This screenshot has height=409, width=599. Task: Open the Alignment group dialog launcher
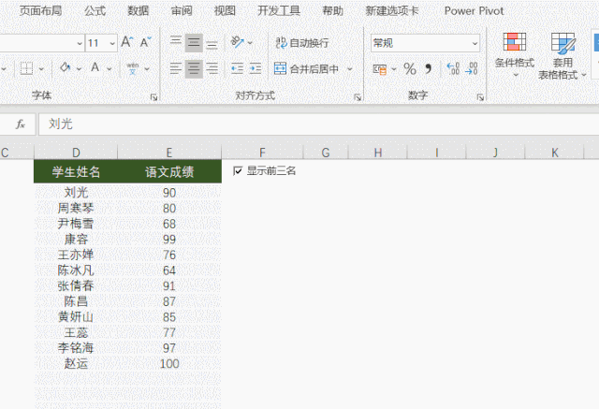point(358,97)
